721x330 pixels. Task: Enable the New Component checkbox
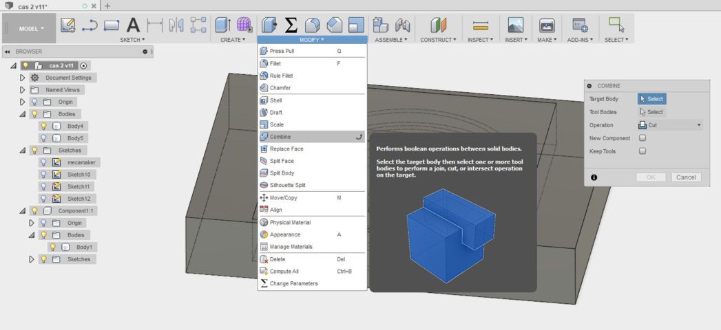(x=642, y=138)
